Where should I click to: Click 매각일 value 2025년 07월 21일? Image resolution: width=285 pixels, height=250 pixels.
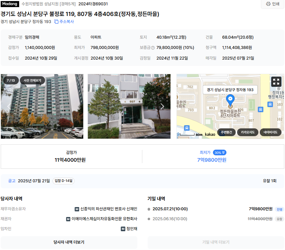click(x=238, y=58)
